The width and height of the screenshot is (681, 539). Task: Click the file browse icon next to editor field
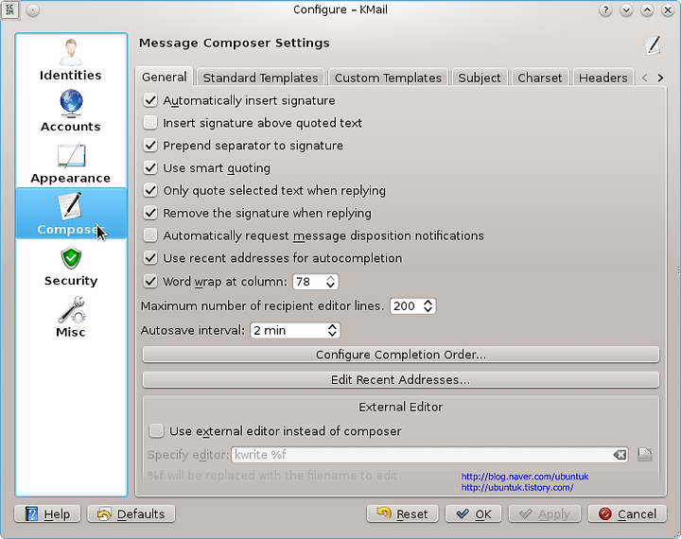pos(645,455)
